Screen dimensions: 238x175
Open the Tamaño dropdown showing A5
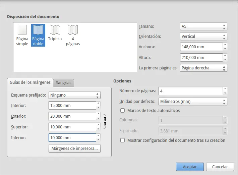[x=203, y=26]
